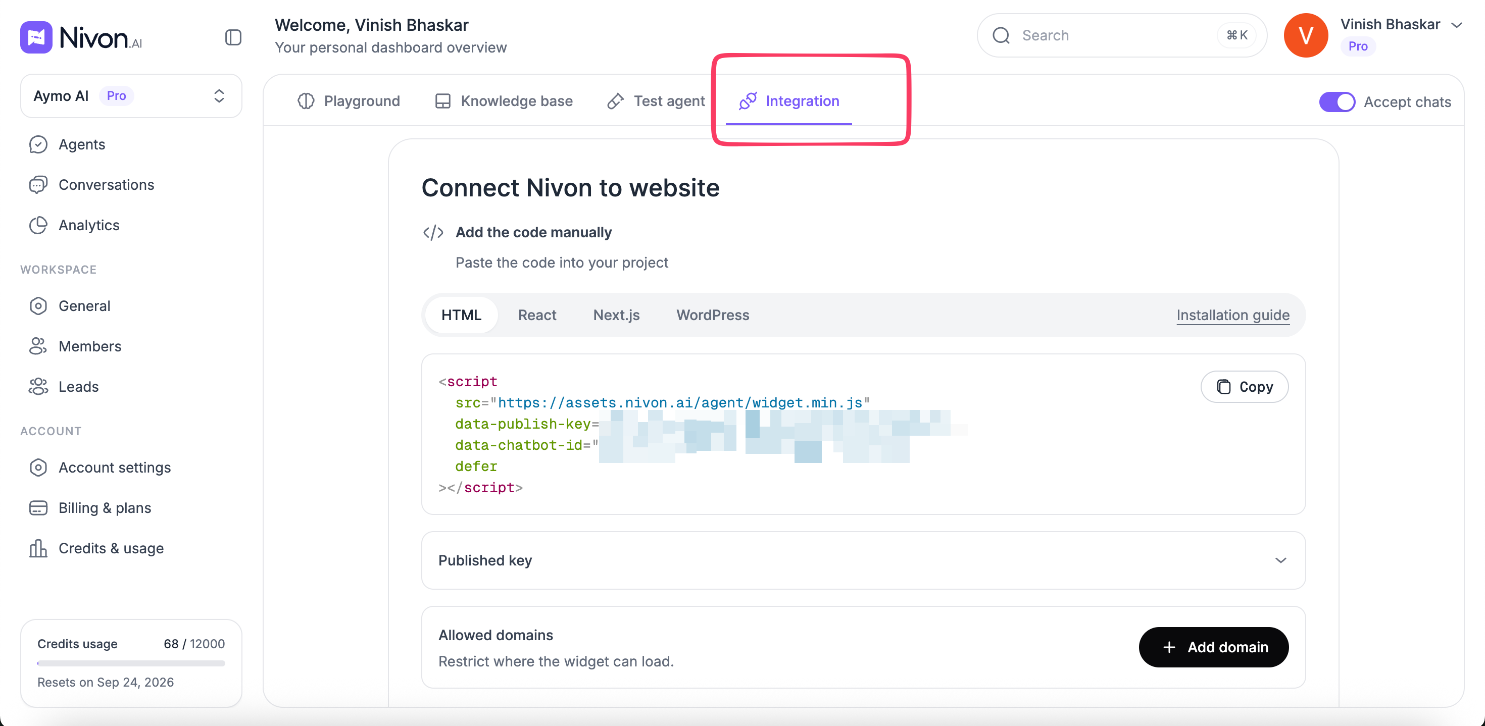
Task: Open the Playground tab
Action: pyautogui.click(x=349, y=101)
